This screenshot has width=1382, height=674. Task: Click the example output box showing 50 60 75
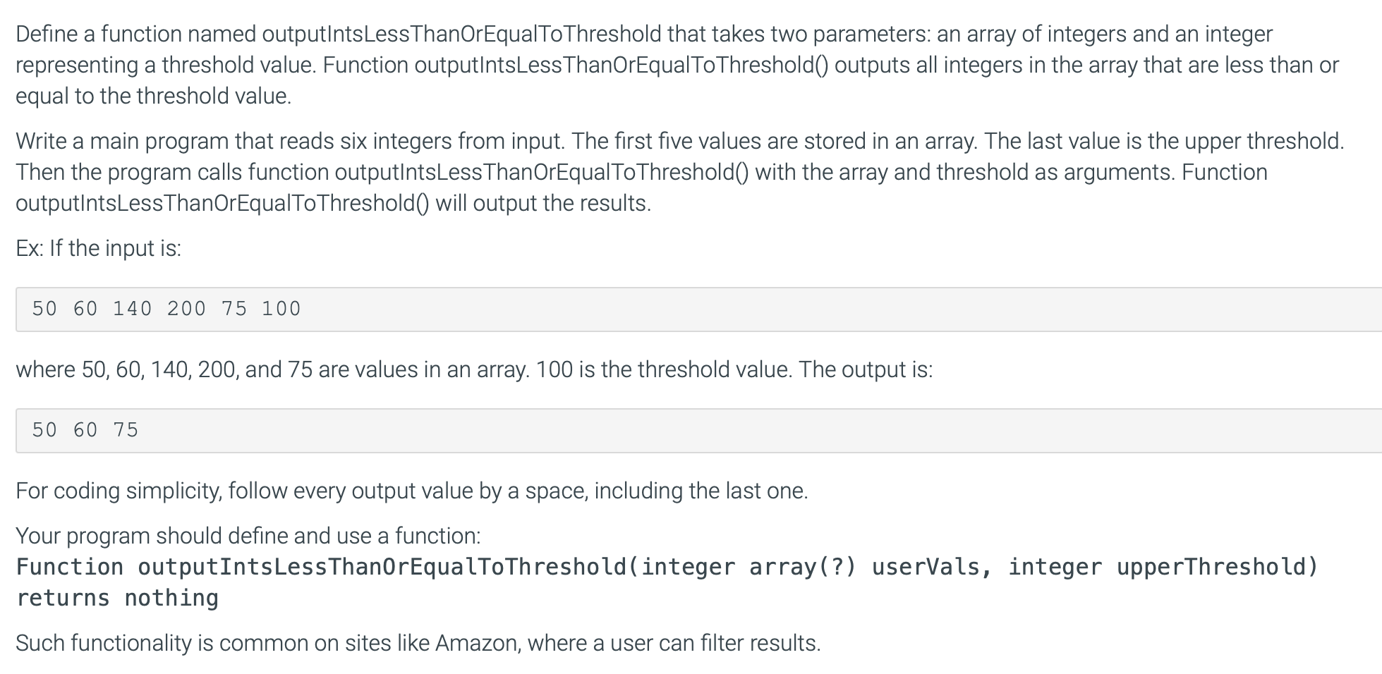coord(698,430)
